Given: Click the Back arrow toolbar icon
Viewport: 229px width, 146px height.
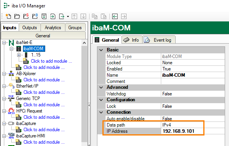Looking at the screenshot, I should click(115, 16).
